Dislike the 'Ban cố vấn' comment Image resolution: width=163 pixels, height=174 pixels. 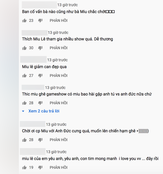(40, 21)
